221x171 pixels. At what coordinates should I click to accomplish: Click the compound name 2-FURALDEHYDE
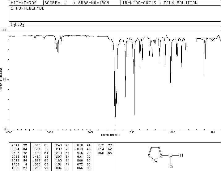click(28, 8)
